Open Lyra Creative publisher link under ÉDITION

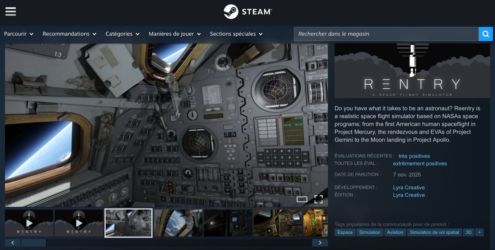click(x=409, y=195)
